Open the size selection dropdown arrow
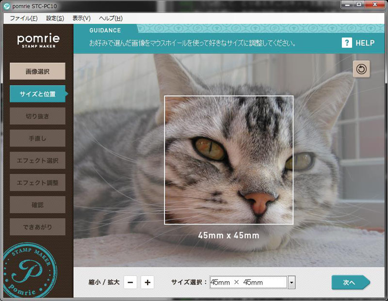This screenshot has height=301, width=388. coord(291,282)
